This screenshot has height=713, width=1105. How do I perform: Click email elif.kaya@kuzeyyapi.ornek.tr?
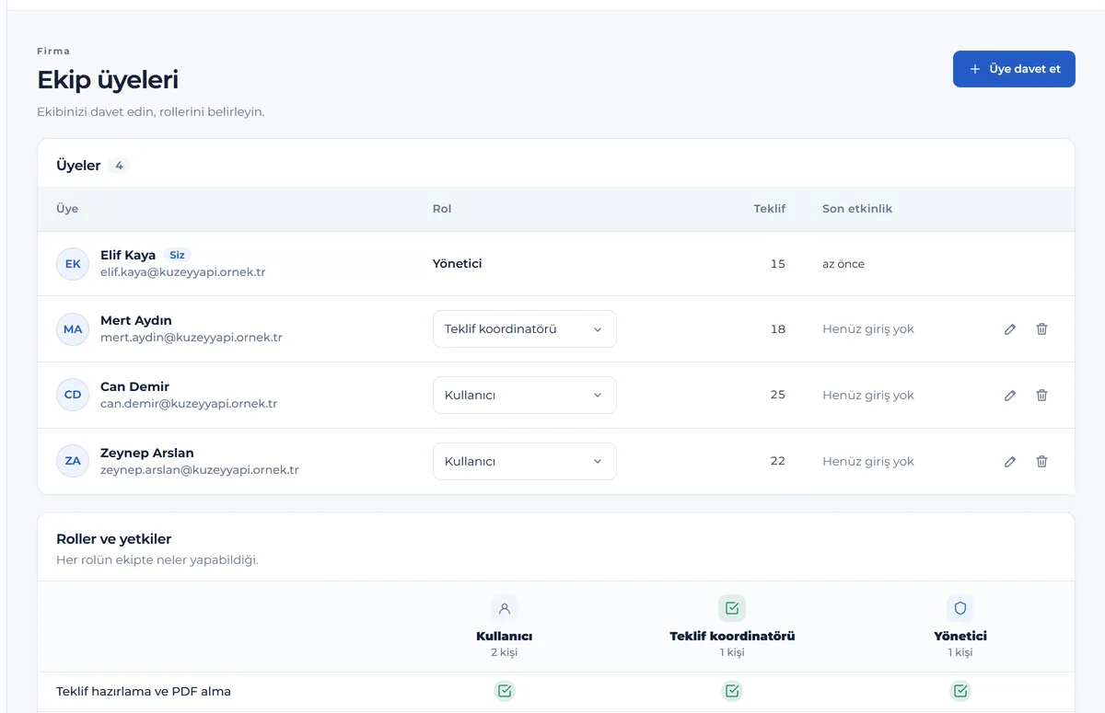click(x=183, y=272)
